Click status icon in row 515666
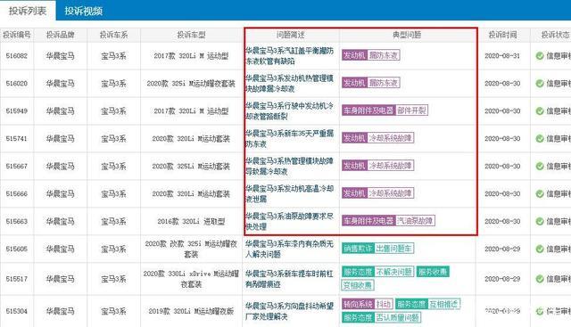 tap(540, 194)
